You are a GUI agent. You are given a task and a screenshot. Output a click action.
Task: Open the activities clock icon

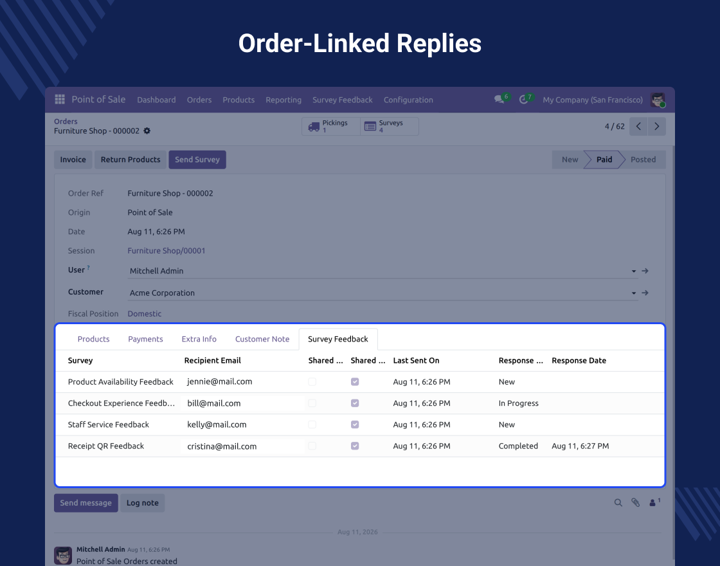(523, 99)
